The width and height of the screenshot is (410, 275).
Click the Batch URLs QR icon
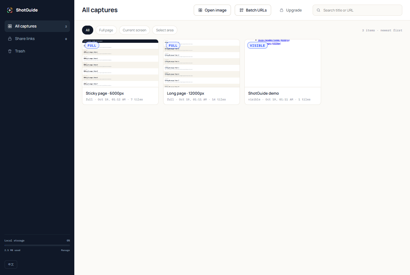coord(242,10)
